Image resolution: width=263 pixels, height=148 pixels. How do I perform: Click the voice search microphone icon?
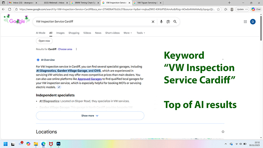coord(161,22)
